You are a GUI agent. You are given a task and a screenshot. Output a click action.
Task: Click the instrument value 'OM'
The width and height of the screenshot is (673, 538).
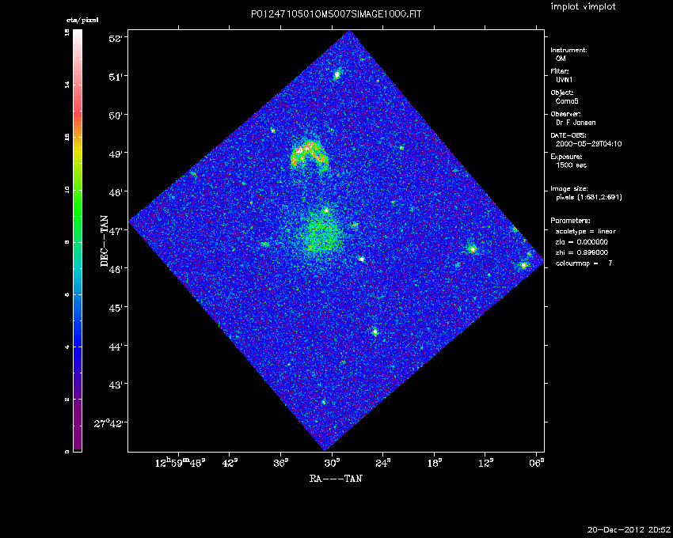point(561,59)
